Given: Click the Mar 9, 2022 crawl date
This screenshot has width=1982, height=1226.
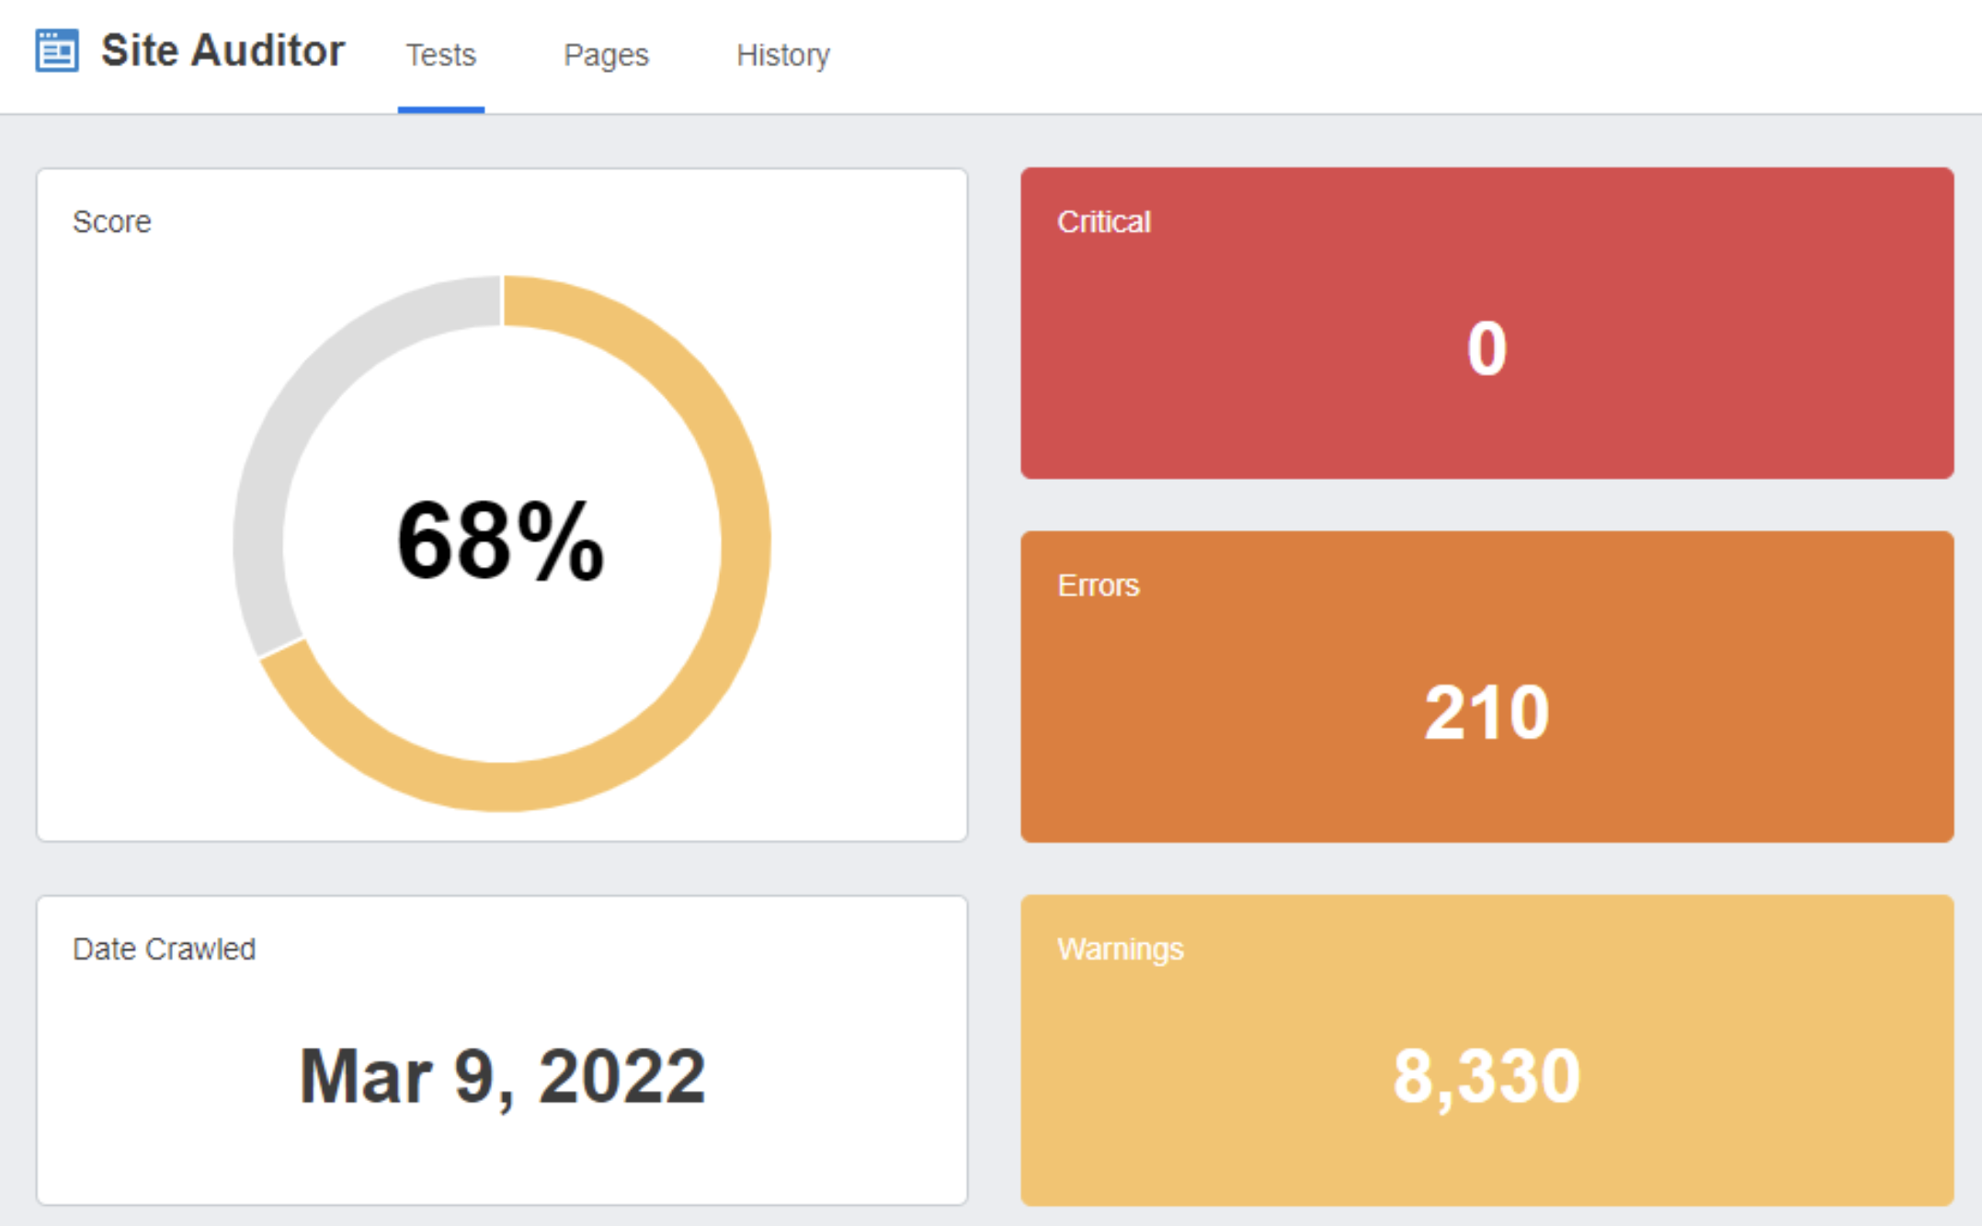Looking at the screenshot, I should 503,1076.
